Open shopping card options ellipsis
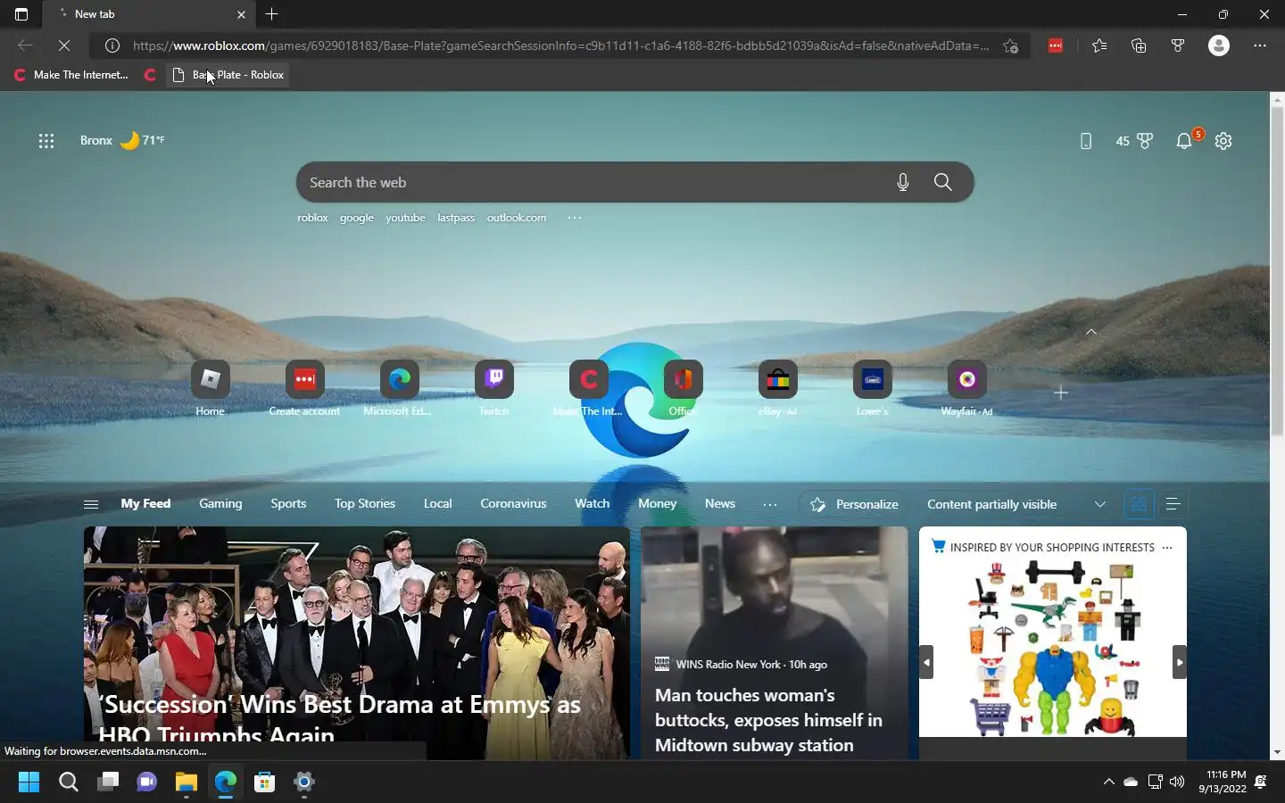 (1167, 547)
